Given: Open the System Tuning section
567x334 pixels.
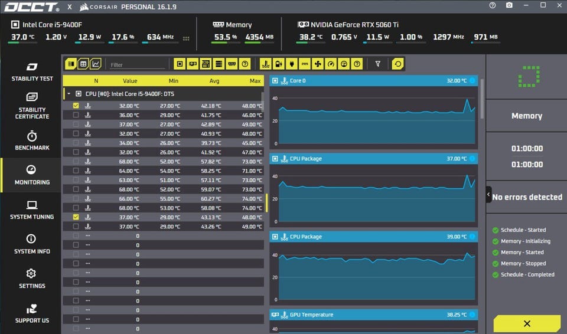Looking at the screenshot, I should click(32, 210).
